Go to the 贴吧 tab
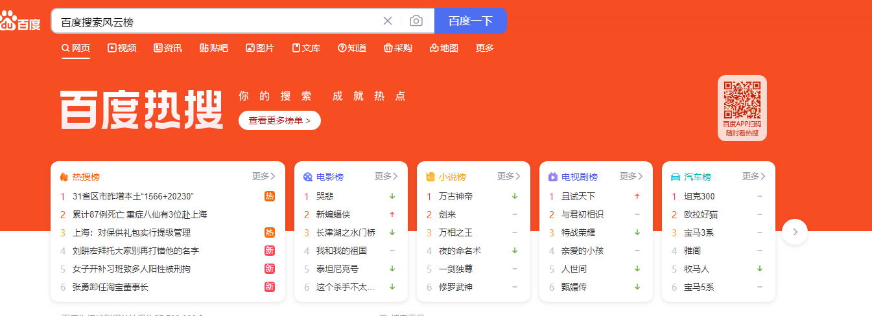 coord(214,48)
